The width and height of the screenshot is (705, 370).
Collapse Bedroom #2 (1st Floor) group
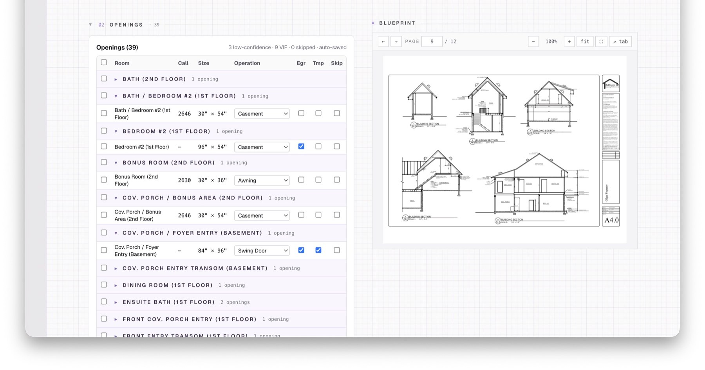(116, 131)
